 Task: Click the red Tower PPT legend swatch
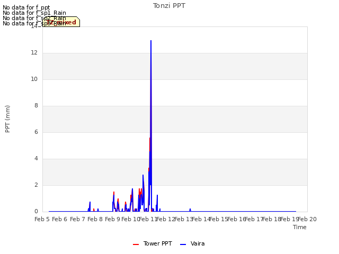point(136,244)
